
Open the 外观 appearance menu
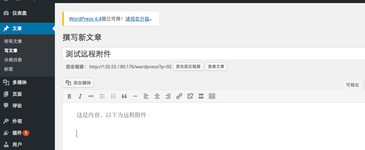pos(27,121)
